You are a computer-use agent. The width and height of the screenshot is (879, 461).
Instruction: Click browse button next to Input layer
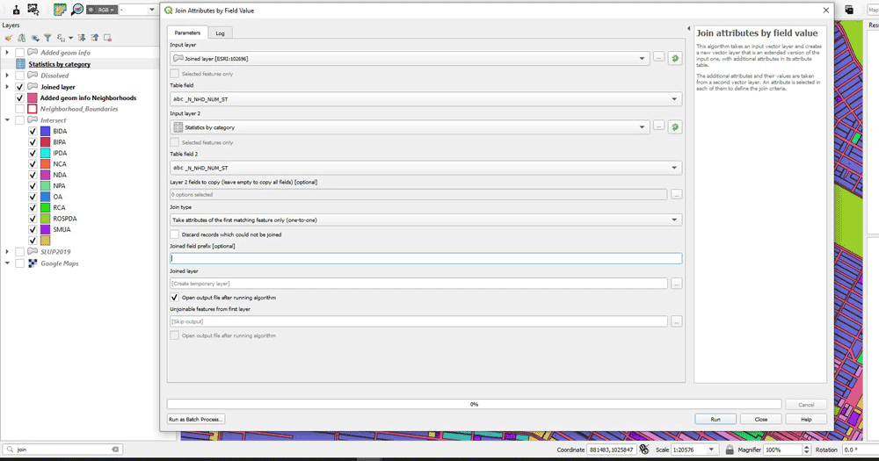(658, 58)
